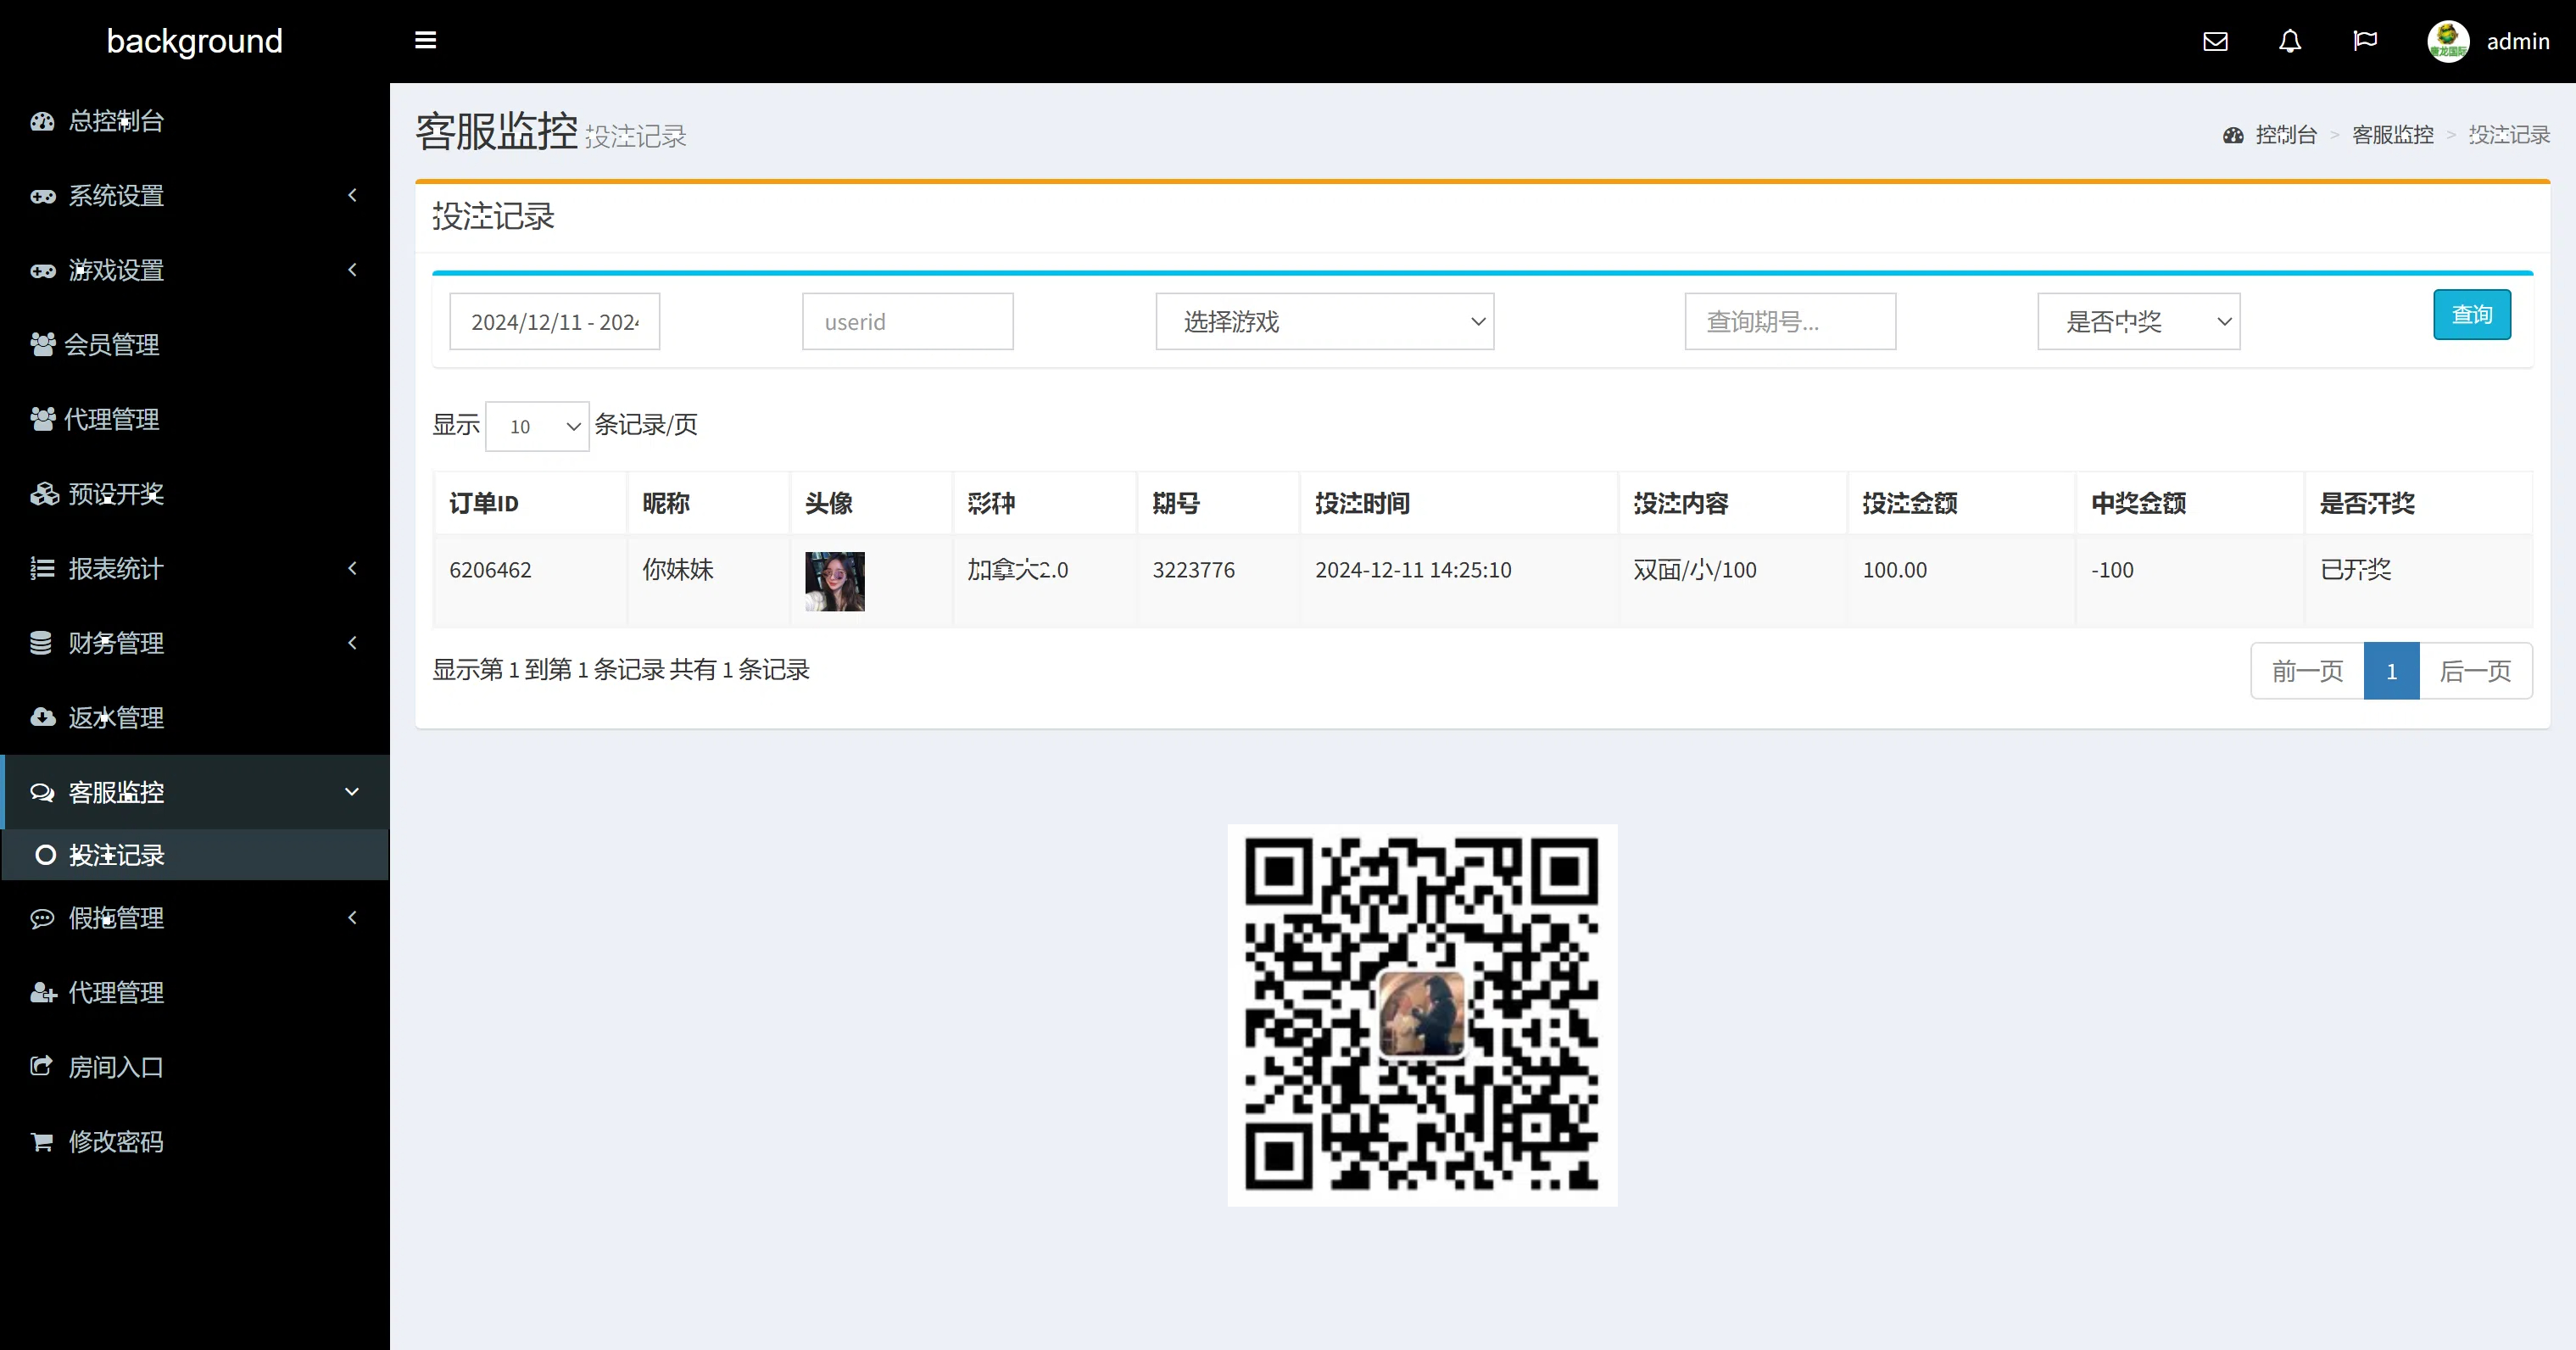Click the 客服监控 breadcrumb link
2576x1350 pixels.
(2393, 135)
